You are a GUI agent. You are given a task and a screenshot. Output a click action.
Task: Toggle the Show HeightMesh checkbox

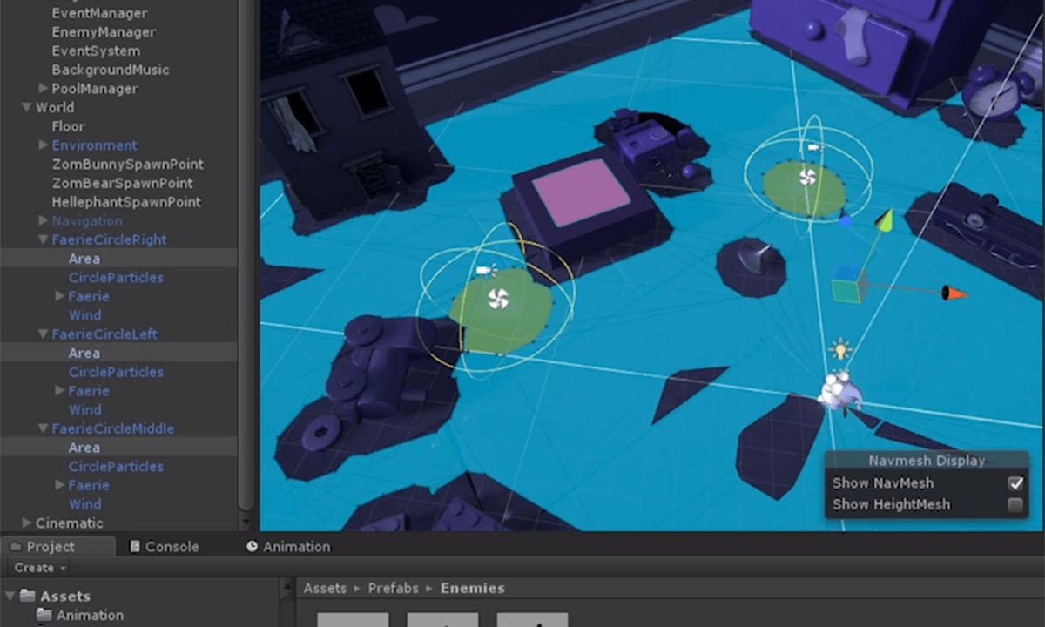click(1015, 504)
